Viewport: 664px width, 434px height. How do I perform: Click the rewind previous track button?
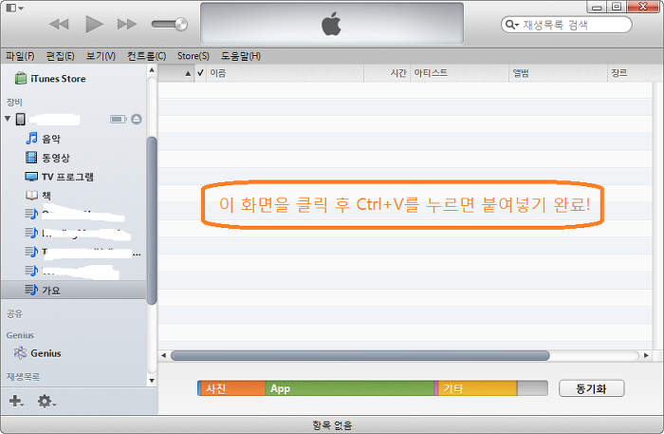click(59, 24)
